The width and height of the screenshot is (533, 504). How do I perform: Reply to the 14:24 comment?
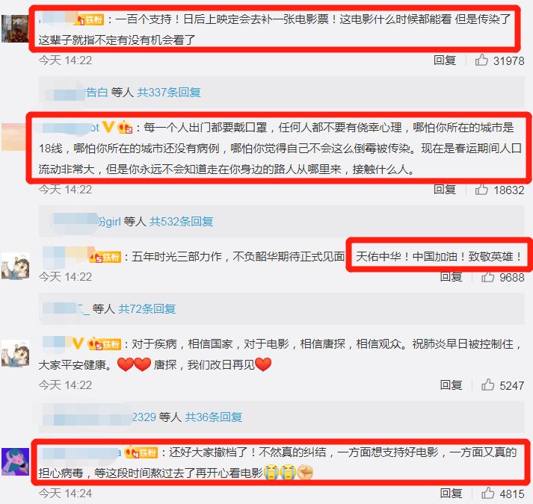click(451, 493)
